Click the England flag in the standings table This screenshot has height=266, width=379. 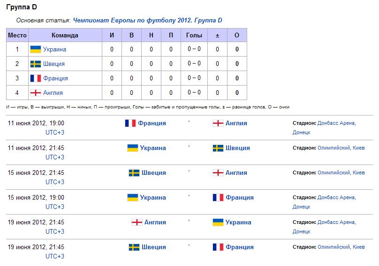tap(35, 93)
